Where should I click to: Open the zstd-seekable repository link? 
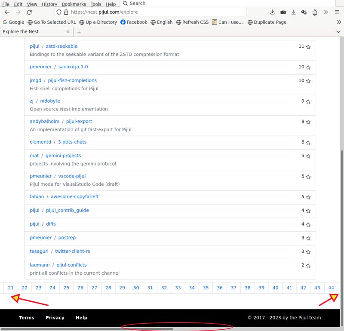61,46
